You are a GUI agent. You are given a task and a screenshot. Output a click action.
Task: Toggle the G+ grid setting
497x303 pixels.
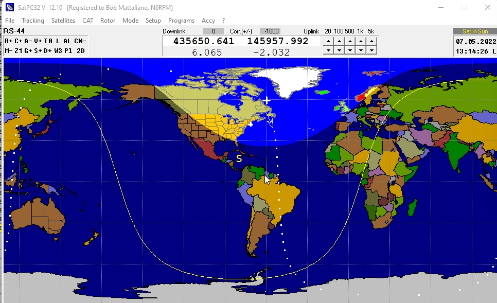[x=28, y=51]
